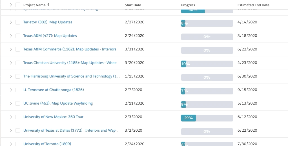Sort by Project Name ascending arrow
288x146 pixels.
coord(48,5)
